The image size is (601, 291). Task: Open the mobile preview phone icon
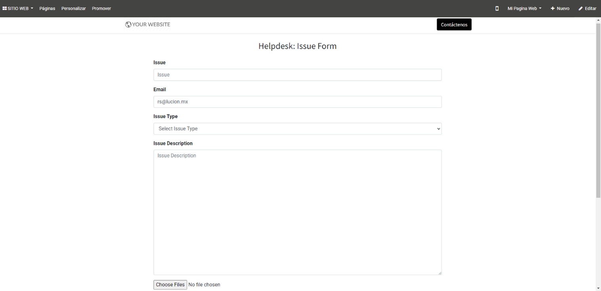(497, 8)
